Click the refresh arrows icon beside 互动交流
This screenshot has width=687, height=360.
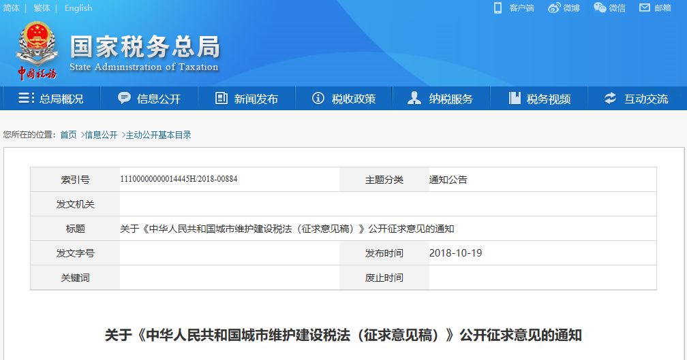[611, 98]
